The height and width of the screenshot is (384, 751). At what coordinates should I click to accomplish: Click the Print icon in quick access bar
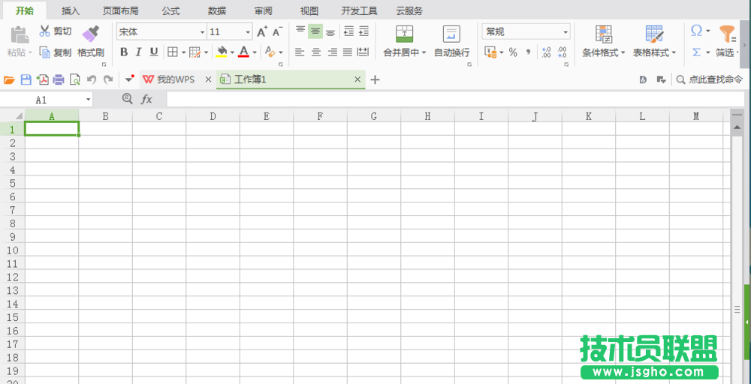coord(58,79)
